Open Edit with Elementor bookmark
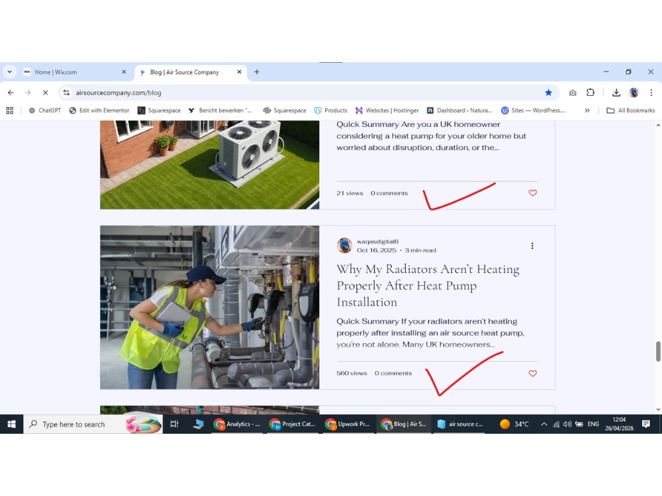This screenshot has height=496, width=662. pyautogui.click(x=99, y=110)
